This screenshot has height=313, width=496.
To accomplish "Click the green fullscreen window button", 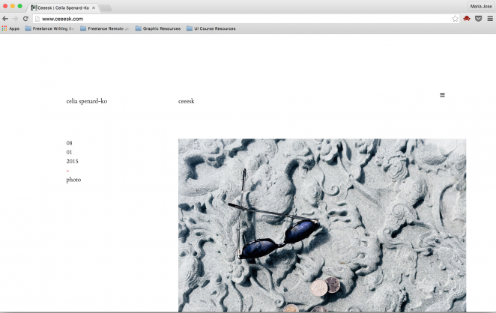I will pyautogui.click(x=19, y=6).
